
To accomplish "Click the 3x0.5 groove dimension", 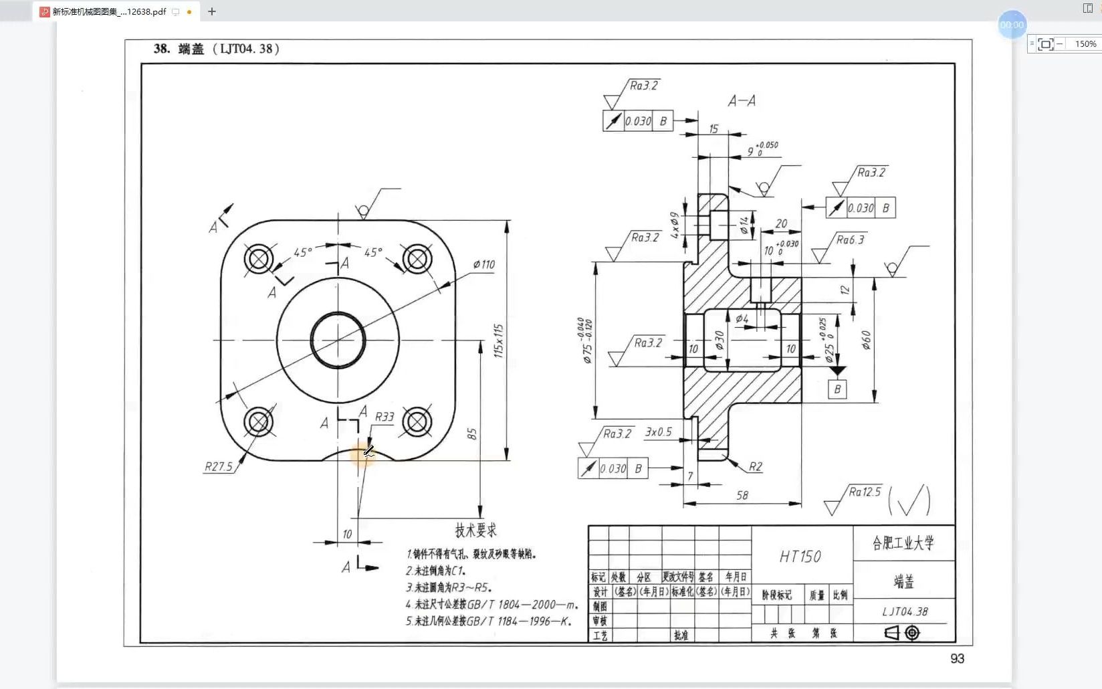I will (659, 432).
